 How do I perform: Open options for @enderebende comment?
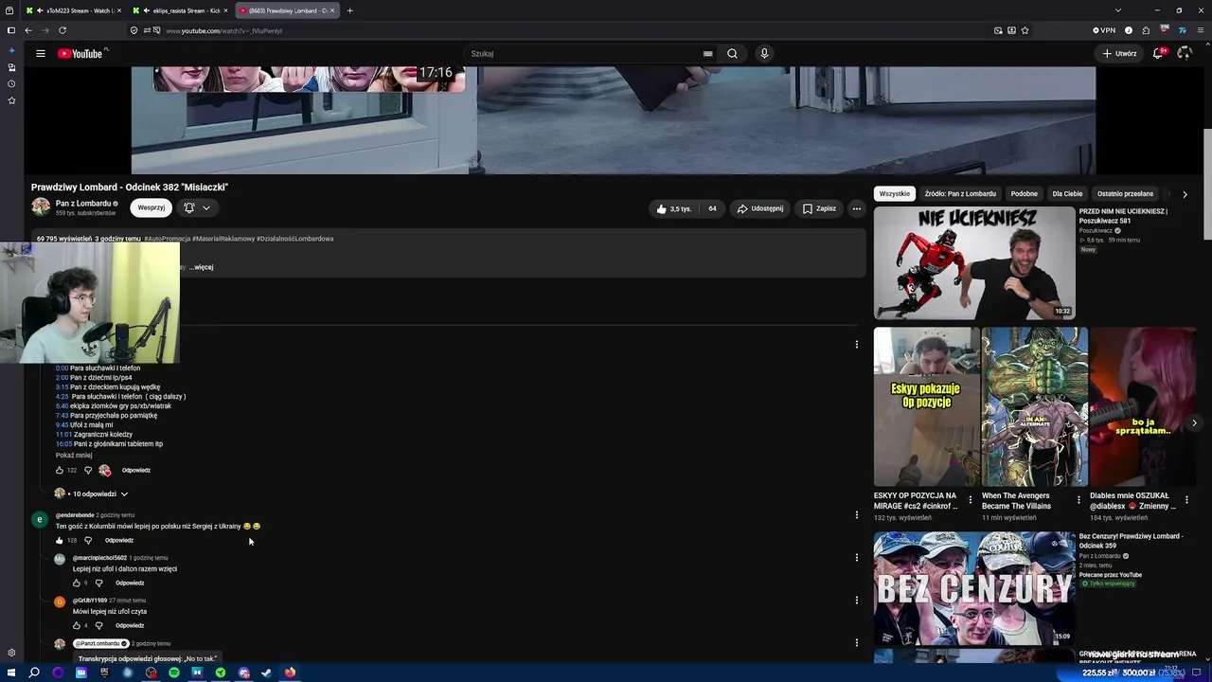(x=856, y=515)
